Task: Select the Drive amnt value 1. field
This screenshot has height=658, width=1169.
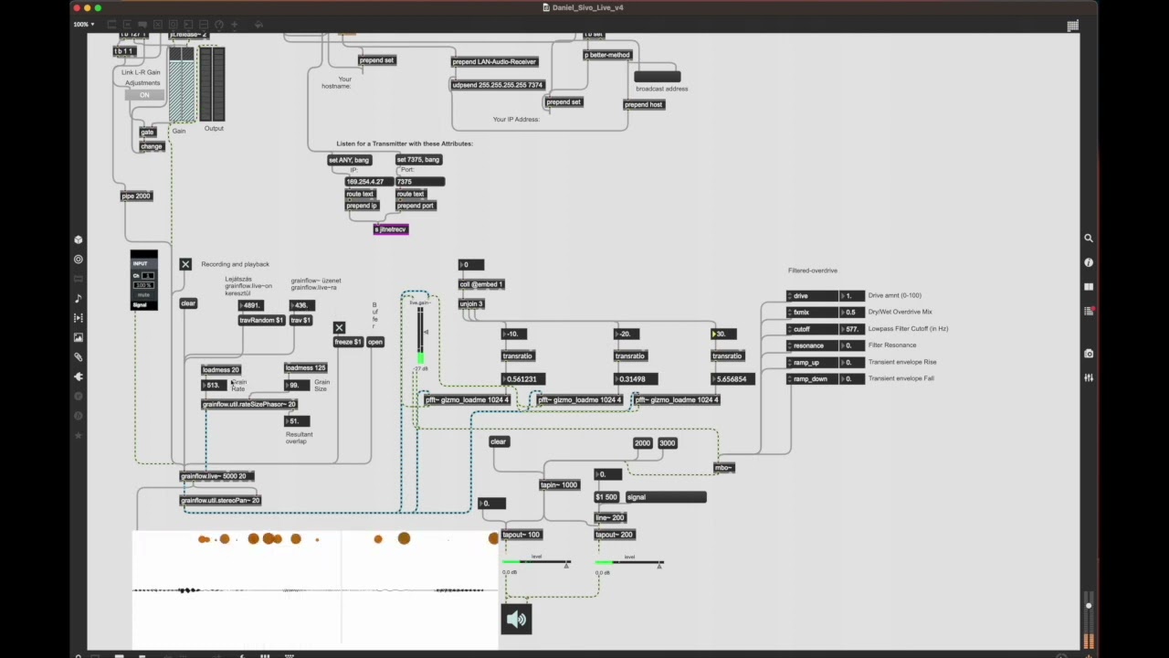Action: point(852,296)
